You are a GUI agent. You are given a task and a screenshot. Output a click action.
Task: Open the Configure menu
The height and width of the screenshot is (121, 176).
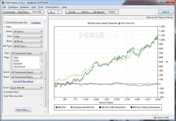(x=13, y=7)
